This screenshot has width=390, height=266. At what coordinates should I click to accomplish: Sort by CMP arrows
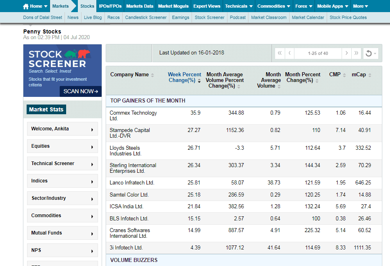[344, 75]
